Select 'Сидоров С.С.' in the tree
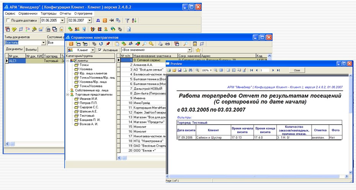 (89, 107)
